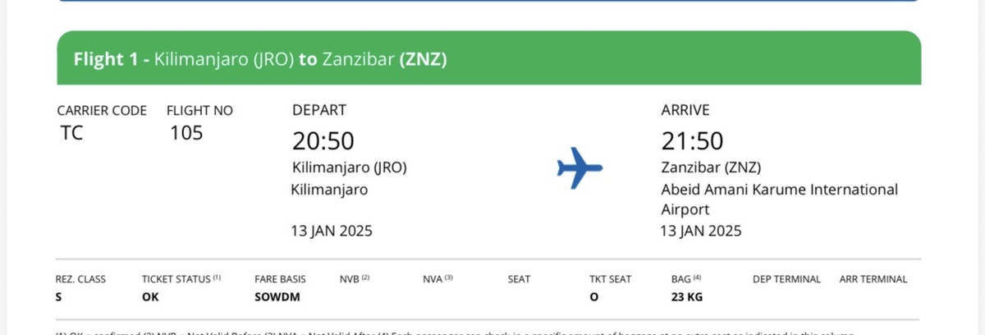Click the CARRIER CODE label
The width and height of the screenshot is (985, 335).
[x=102, y=110]
